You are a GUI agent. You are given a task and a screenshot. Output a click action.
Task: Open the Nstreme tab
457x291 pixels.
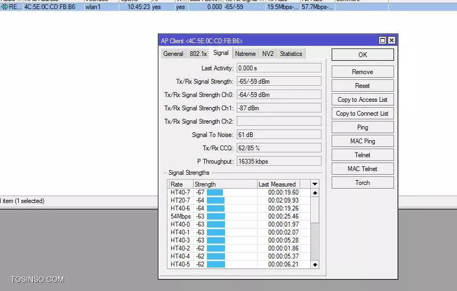(245, 54)
